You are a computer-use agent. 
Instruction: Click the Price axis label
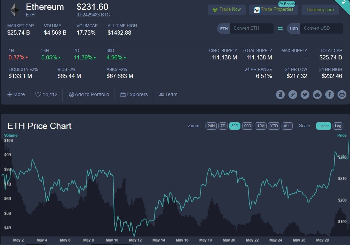point(342,135)
